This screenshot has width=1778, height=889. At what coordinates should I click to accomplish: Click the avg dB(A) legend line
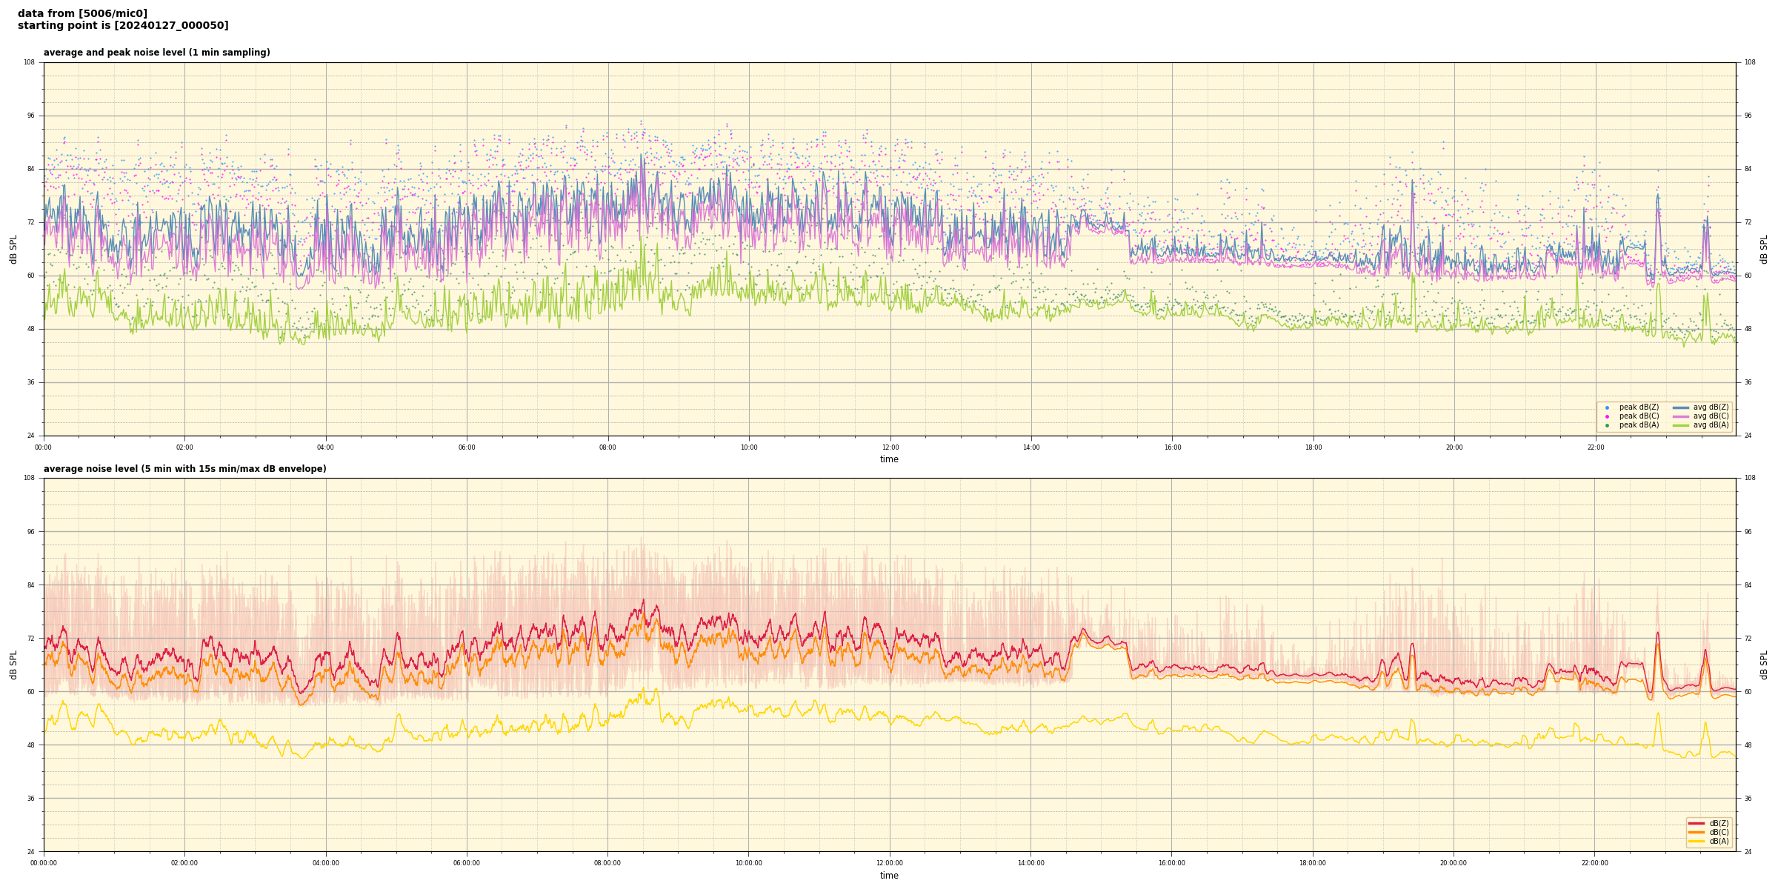point(1680,425)
